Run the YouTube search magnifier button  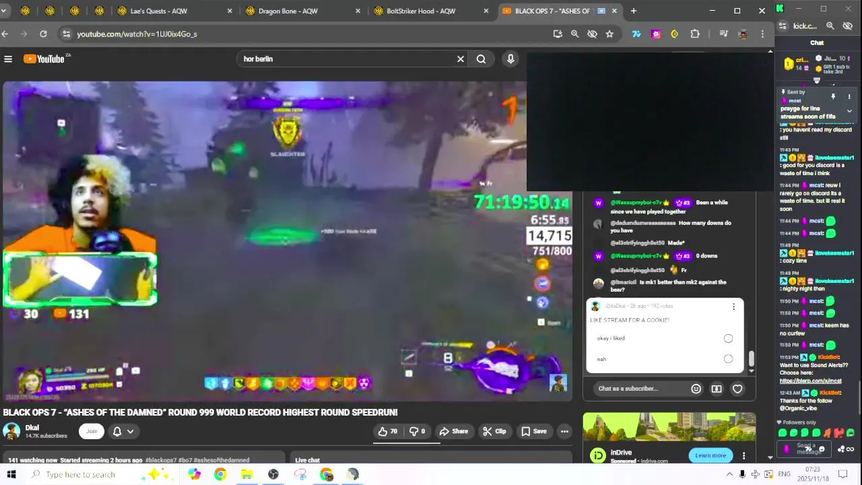click(x=481, y=59)
